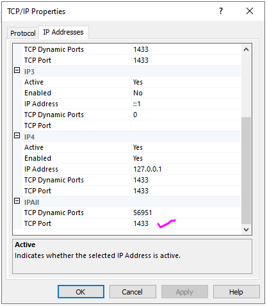Screen dimensions: 267x306
Task: Click the empty IP3 TCP Port field
Action: click(186, 125)
